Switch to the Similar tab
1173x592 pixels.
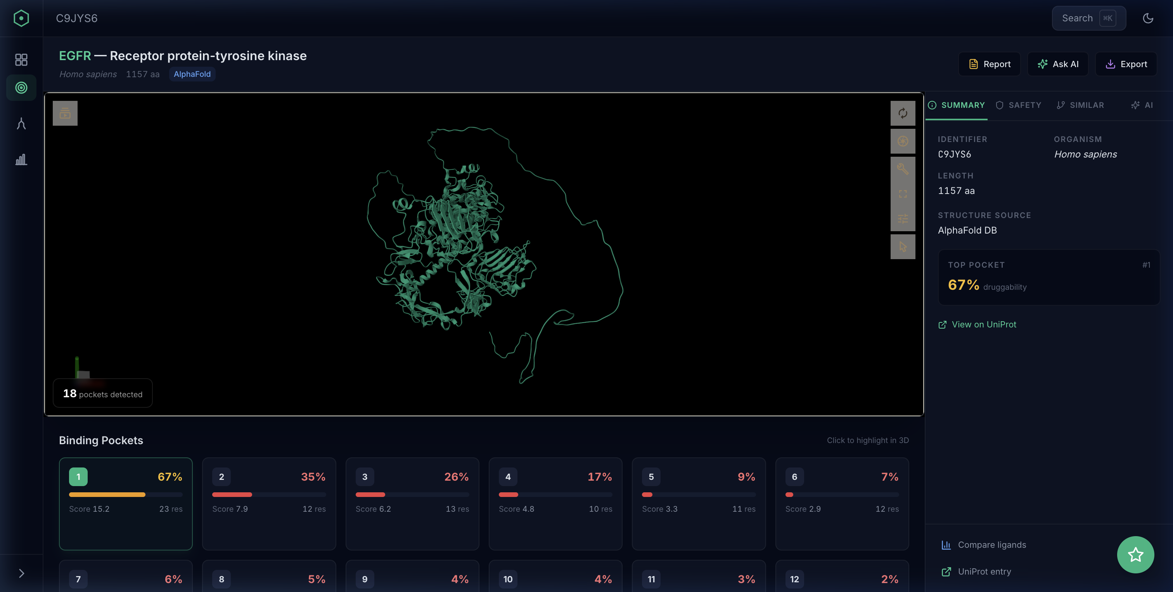(x=1081, y=105)
